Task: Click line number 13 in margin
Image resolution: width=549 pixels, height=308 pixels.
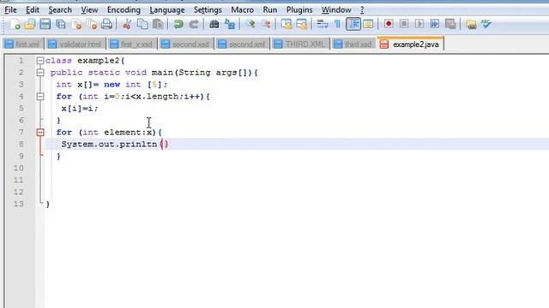Action: pyautogui.click(x=19, y=204)
